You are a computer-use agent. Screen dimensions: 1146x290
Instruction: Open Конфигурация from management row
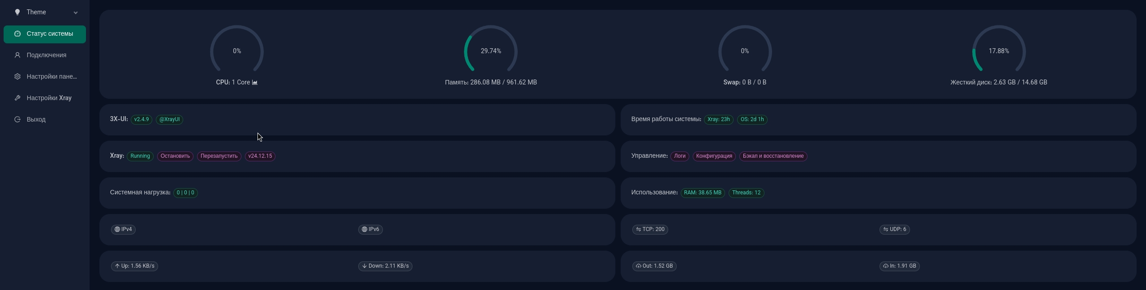click(x=714, y=156)
